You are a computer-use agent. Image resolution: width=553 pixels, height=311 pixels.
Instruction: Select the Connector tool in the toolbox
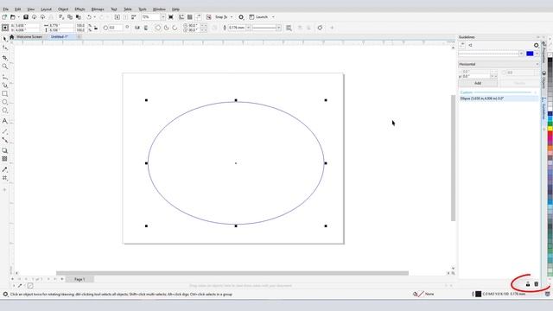(x=5, y=140)
